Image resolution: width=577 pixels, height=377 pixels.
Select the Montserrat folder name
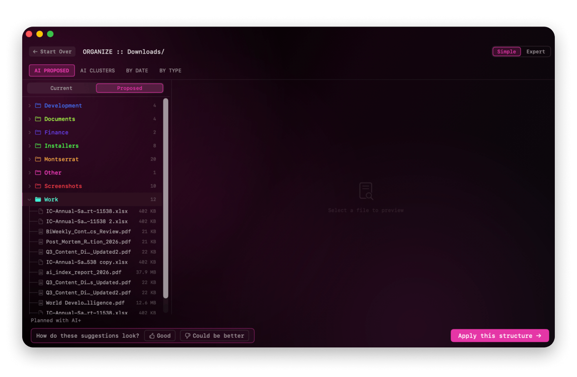[x=61, y=159]
